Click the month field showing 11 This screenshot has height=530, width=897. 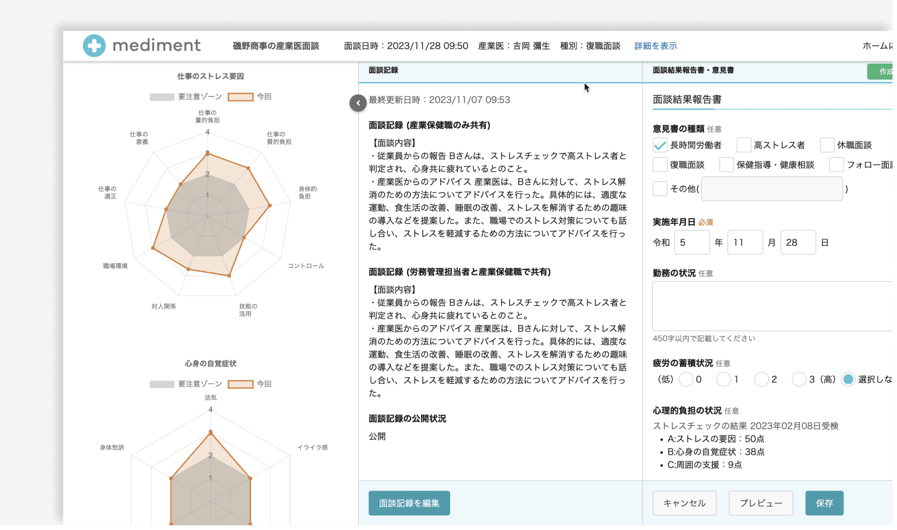point(745,243)
